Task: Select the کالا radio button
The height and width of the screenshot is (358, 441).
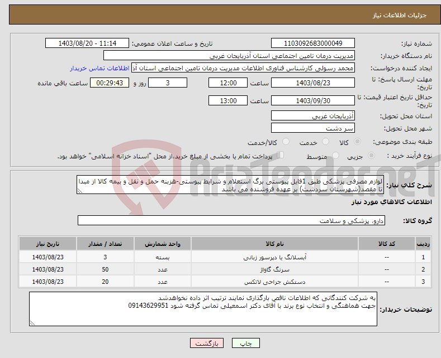Action: (x=357, y=142)
